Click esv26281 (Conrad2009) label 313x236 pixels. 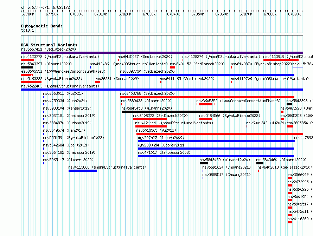point(117,79)
